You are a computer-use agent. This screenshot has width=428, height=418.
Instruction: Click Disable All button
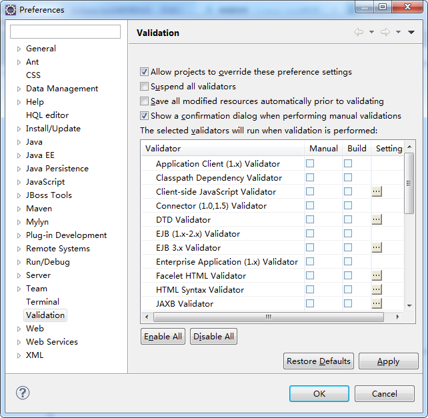pyautogui.click(x=213, y=337)
